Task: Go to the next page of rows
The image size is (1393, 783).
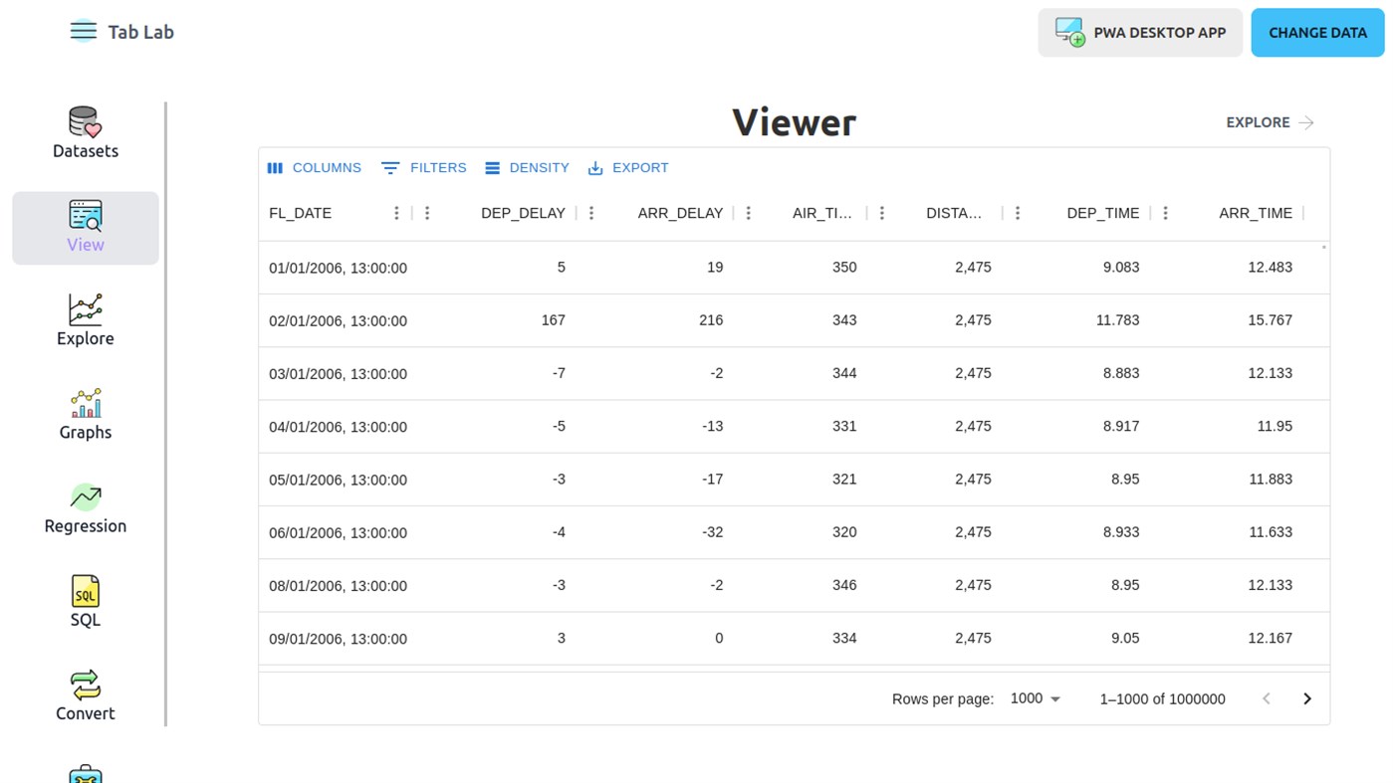Action: (x=1307, y=698)
